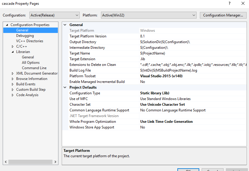Open the Configuration dropdown
This screenshot has width=249, height=171.
pos(54,15)
